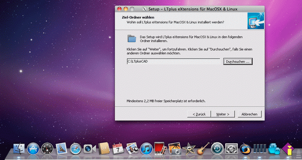Open Time Machine clock icon
The width and height of the screenshot is (302, 160).
coord(217,149)
